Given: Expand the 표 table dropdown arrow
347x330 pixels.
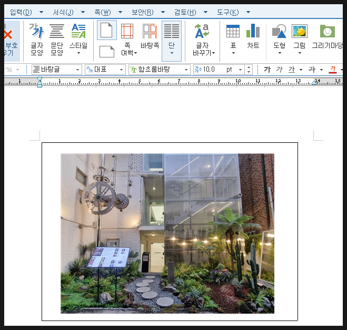Looking at the screenshot, I should (233, 53).
